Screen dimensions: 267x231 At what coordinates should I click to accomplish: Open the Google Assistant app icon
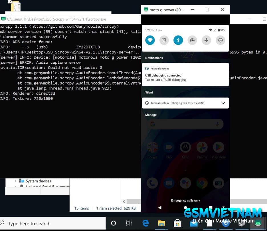[x=185, y=183]
